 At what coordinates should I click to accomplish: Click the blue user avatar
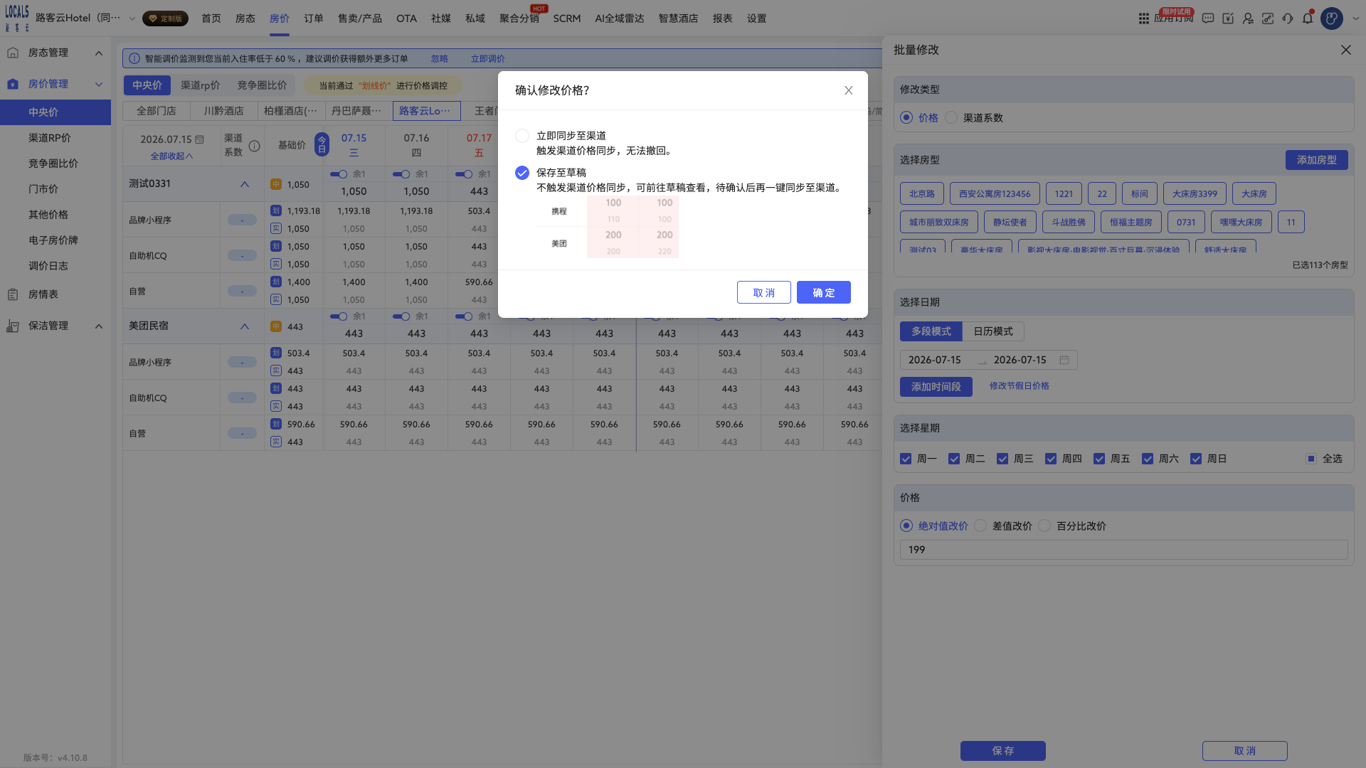[1332, 18]
